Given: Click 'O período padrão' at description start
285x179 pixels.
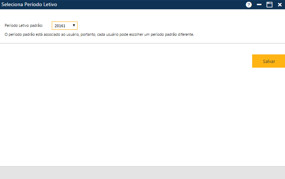Looking at the screenshot, I should tap(19, 35).
